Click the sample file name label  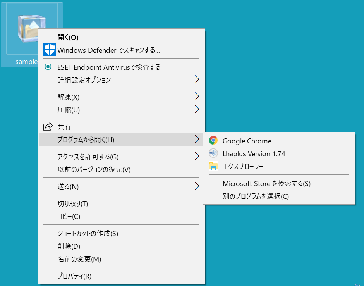[26, 62]
